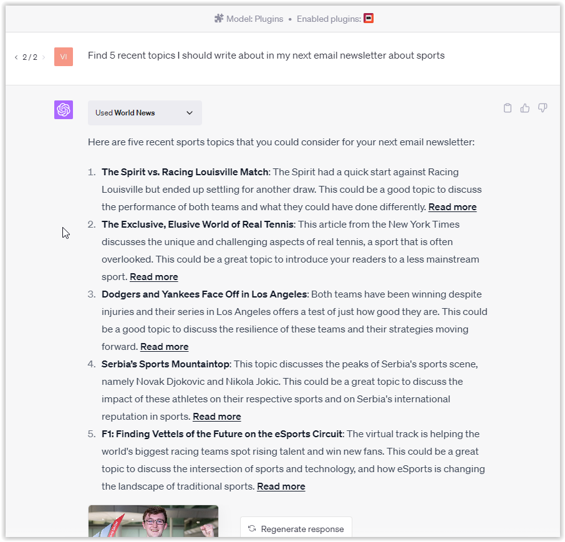Open Read more for Dodgers and Yankees

(164, 347)
